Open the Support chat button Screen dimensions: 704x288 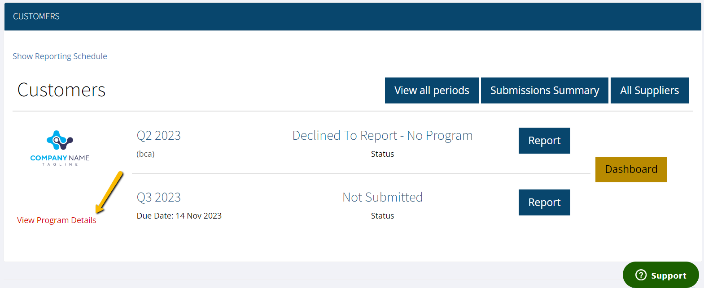(x=661, y=275)
